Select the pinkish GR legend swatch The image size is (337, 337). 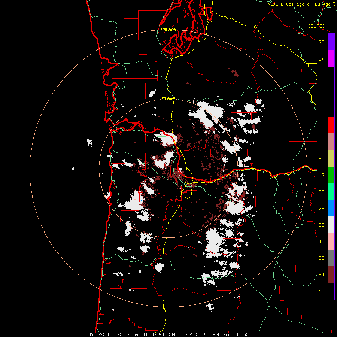coord(331,142)
